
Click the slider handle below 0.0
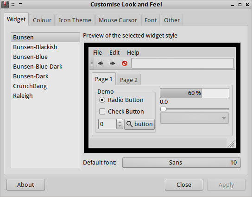point(163,109)
